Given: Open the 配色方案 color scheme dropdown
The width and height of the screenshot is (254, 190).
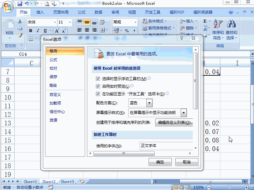Looking at the screenshot, I should [x=149, y=103].
